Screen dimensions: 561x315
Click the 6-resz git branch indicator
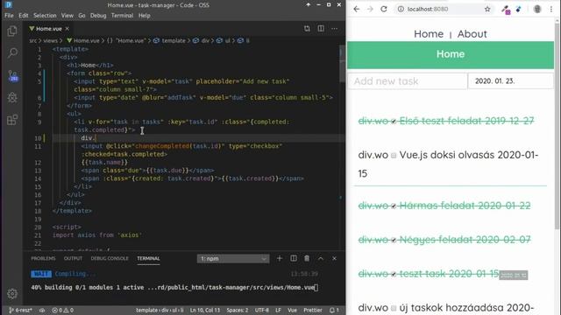point(20,310)
